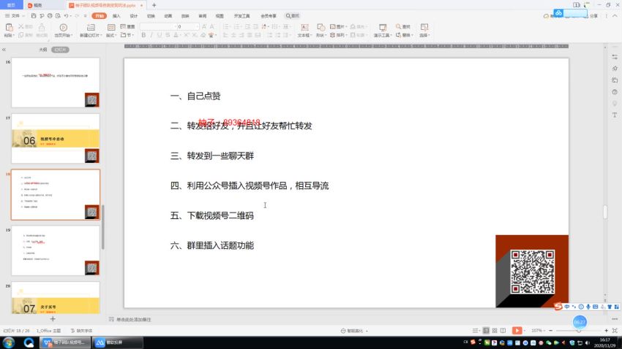Switch panel to Outline view
622x349 pixels.
click(43, 50)
